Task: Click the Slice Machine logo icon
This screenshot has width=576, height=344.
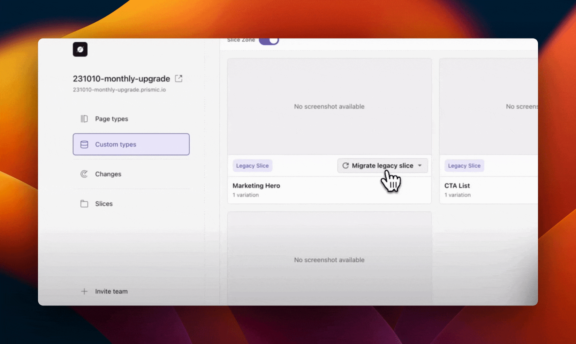Action: (80, 49)
